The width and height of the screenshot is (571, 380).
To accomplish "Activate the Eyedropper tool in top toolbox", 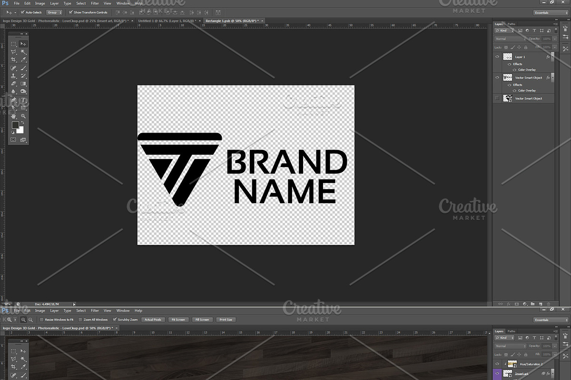I will tap(23, 60).
